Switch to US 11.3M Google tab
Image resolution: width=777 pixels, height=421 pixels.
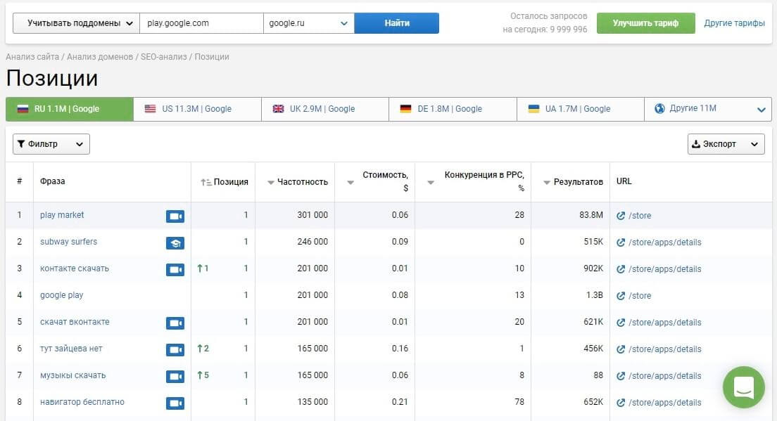pyautogui.click(x=197, y=109)
